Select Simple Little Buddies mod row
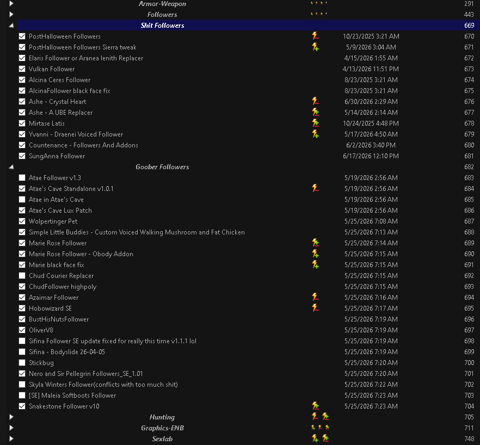The width and height of the screenshot is (480, 445). (137, 232)
